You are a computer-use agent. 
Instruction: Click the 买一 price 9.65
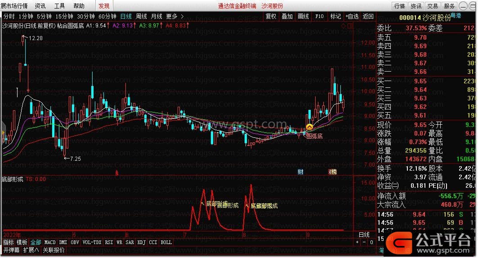420,81
